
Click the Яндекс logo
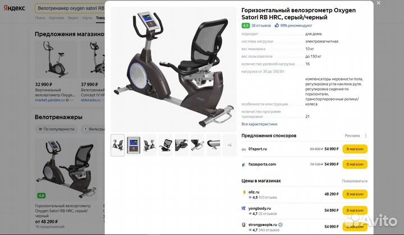click(x=15, y=8)
